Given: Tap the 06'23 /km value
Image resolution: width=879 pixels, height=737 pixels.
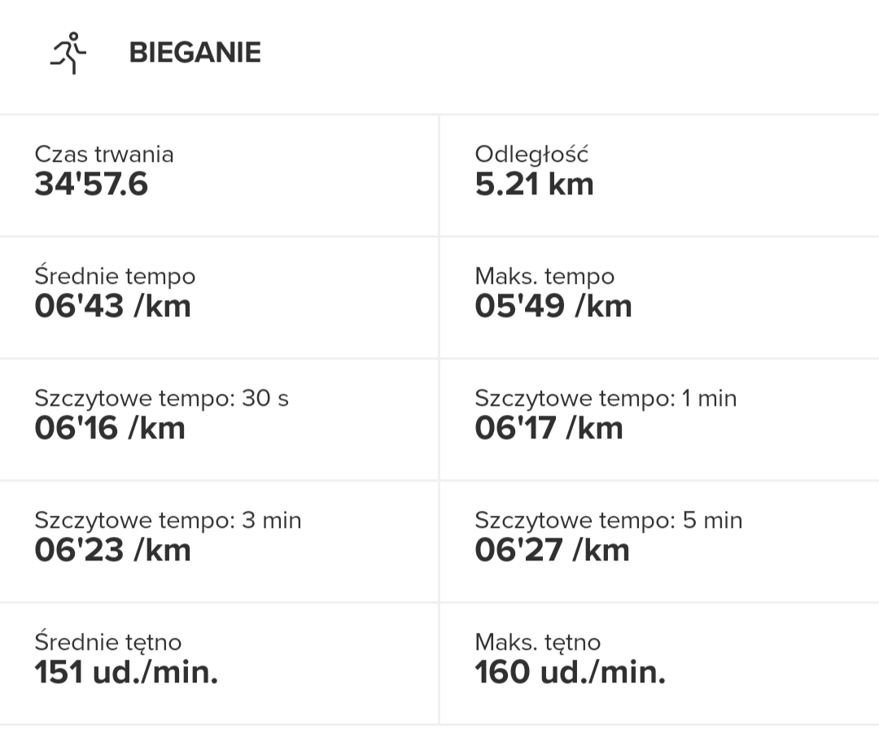Looking at the screenshot, I should [112, 551].
